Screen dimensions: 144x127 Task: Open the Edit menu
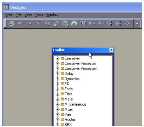click(18, 15)
